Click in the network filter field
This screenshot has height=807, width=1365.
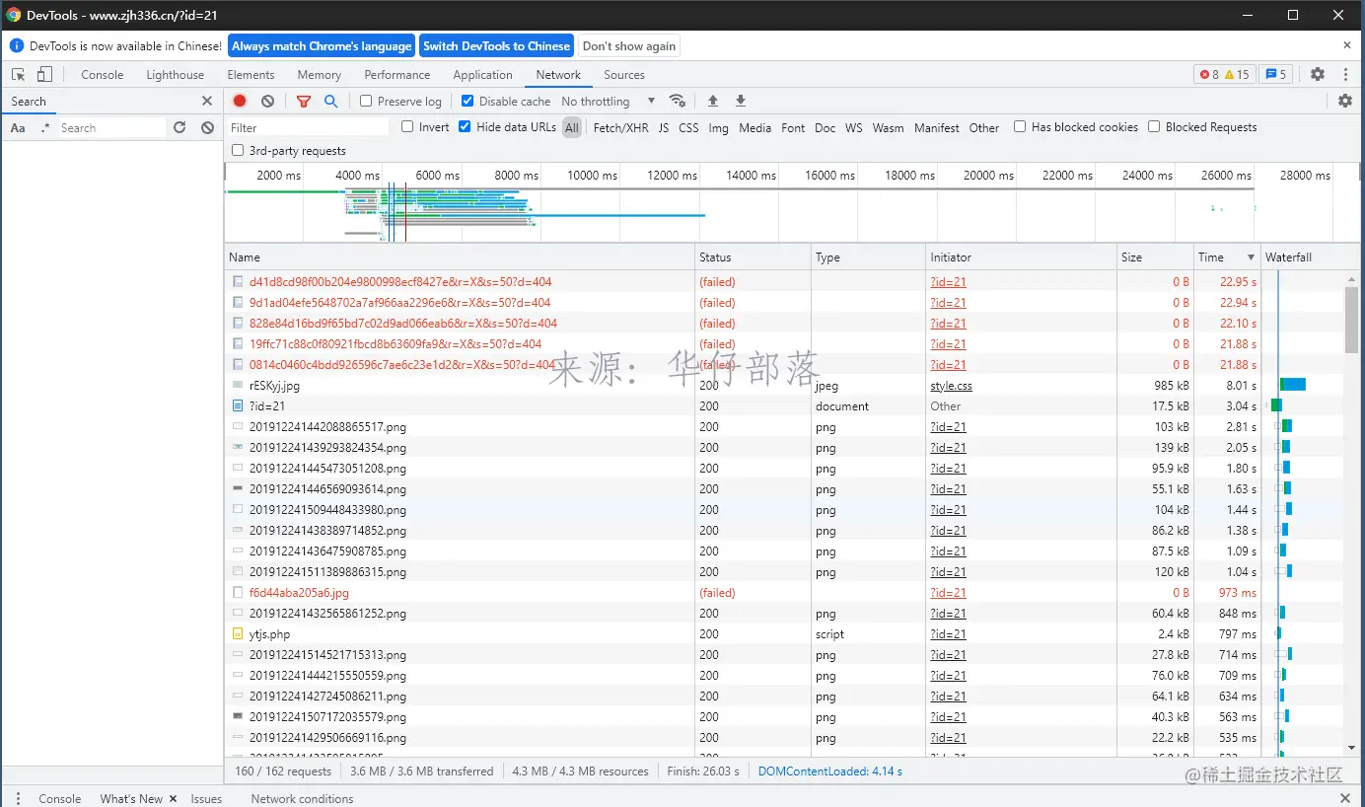[309, 127]
